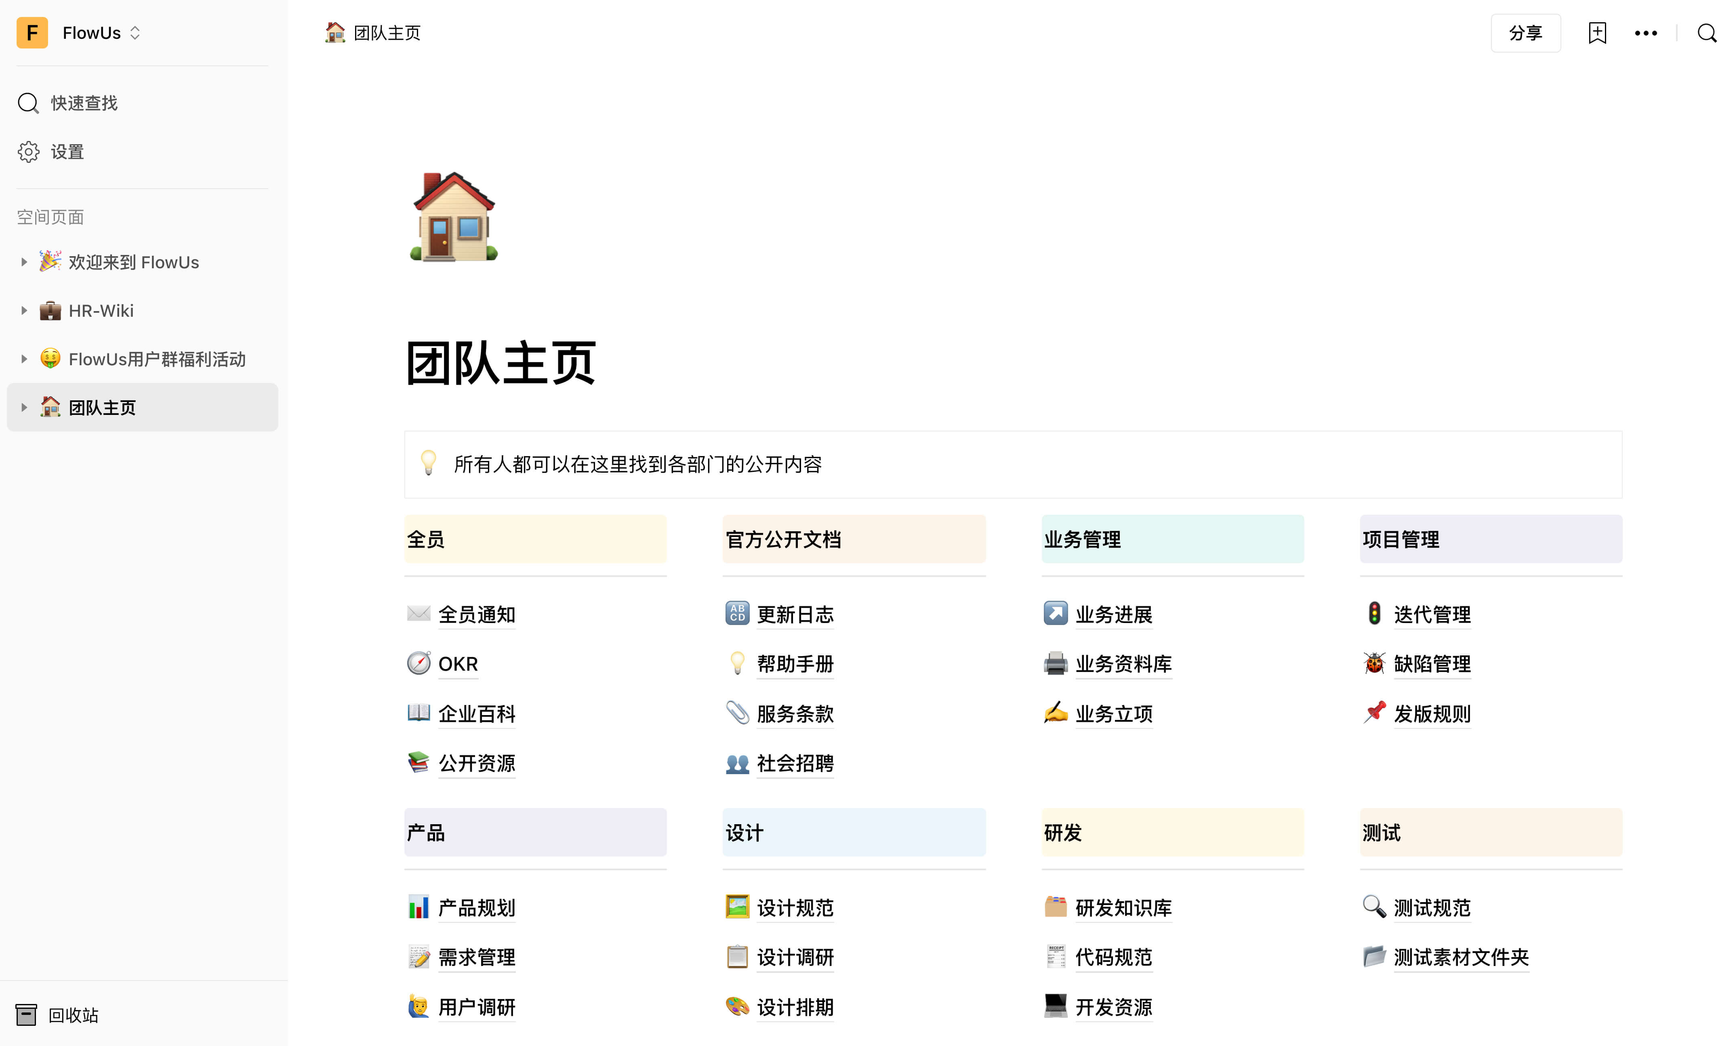Click the magnifier icon beside 测试规范
The width and height of the screenshot is (1735, 1046).
click(1374, 907)
